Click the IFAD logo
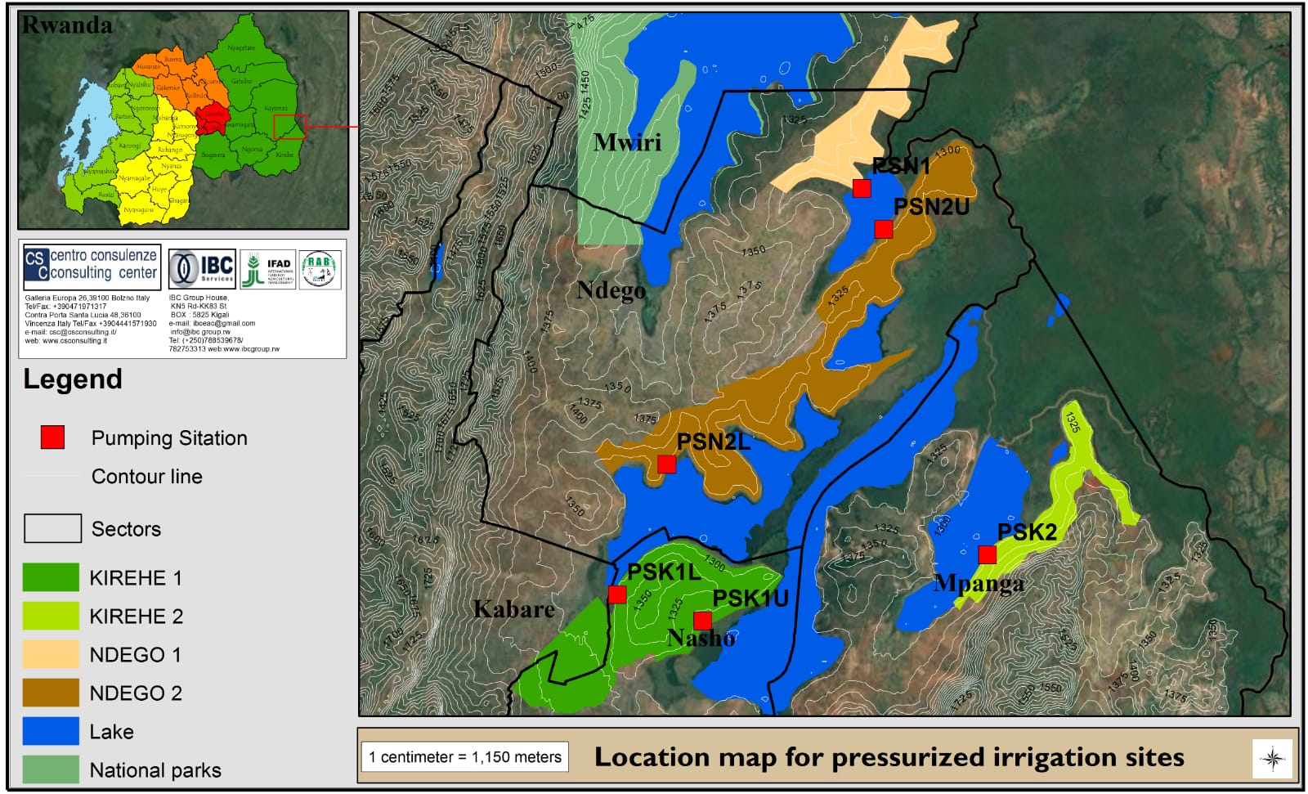The height and width of the screenshot is (794, 1308). (267, 269)
